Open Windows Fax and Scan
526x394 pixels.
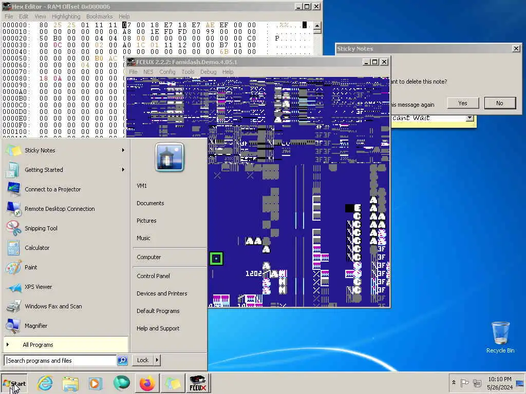(x=65, y=306)
